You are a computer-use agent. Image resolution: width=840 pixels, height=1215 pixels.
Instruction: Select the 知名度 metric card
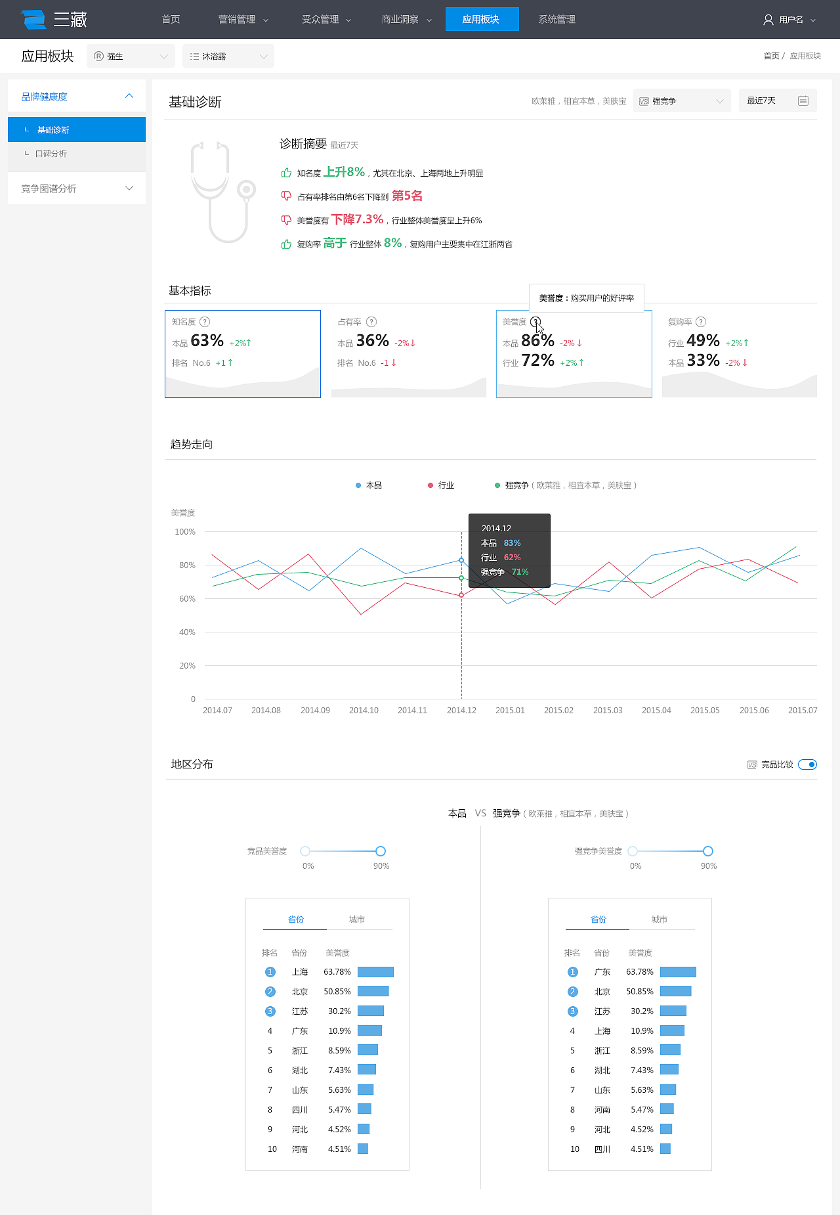[243, 354]
